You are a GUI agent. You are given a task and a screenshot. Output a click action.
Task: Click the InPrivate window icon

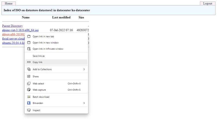(29, 49)
